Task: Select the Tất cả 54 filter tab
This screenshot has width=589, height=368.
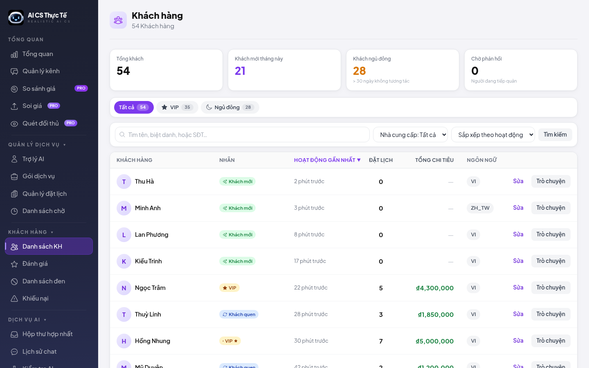Action: pyautogui.click(x=134, y=107)
